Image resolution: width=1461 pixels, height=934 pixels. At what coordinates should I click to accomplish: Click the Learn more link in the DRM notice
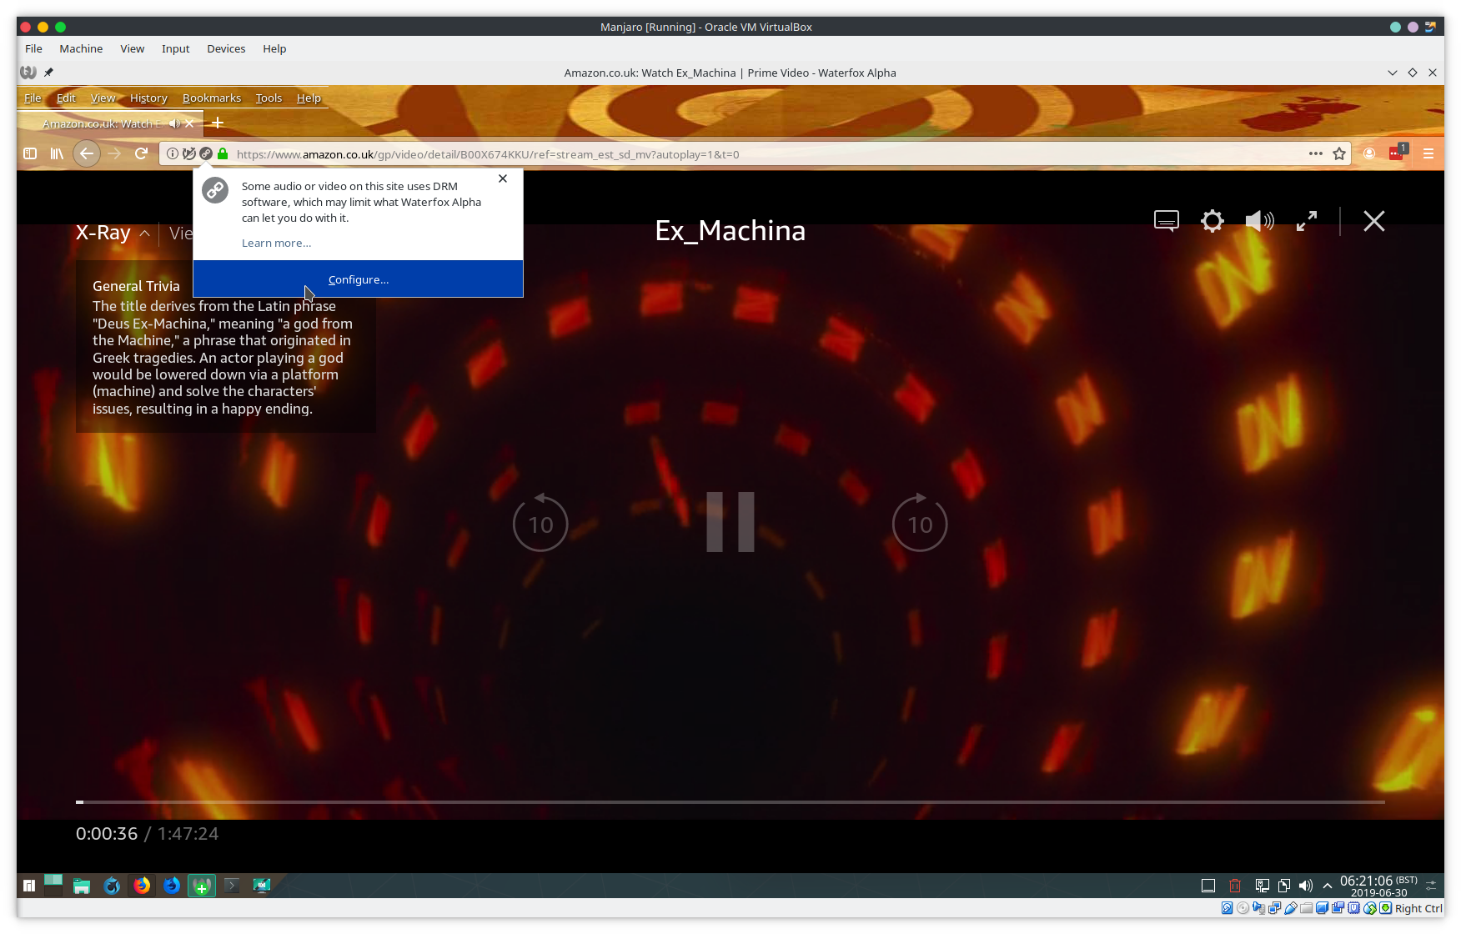pyautogui.click(x=276, y=243)
